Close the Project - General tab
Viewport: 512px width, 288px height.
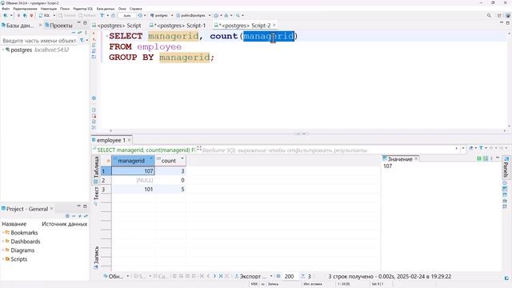point(51,209)
